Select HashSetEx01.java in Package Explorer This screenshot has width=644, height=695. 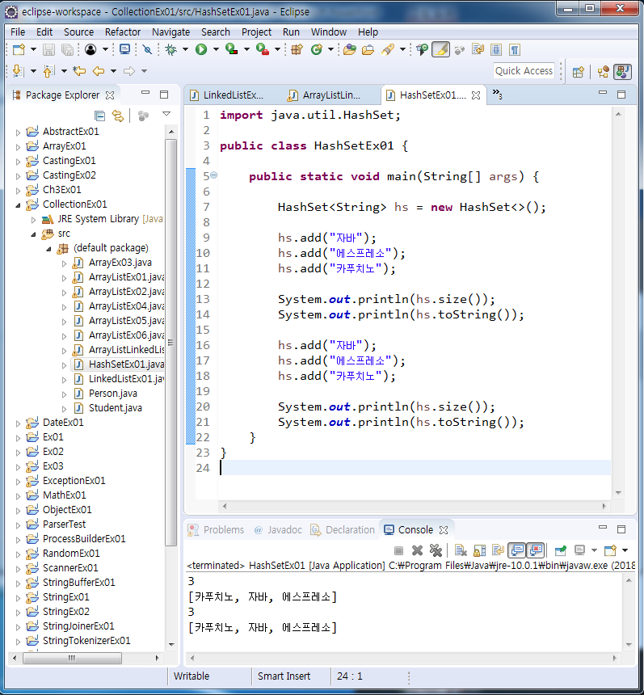[126, 364]
